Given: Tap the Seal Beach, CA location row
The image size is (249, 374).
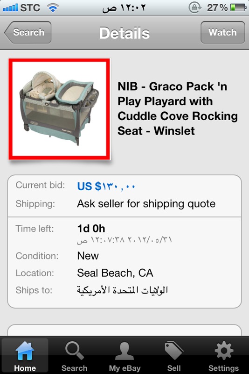Looking at the screenshot, I should coord(124,273).
